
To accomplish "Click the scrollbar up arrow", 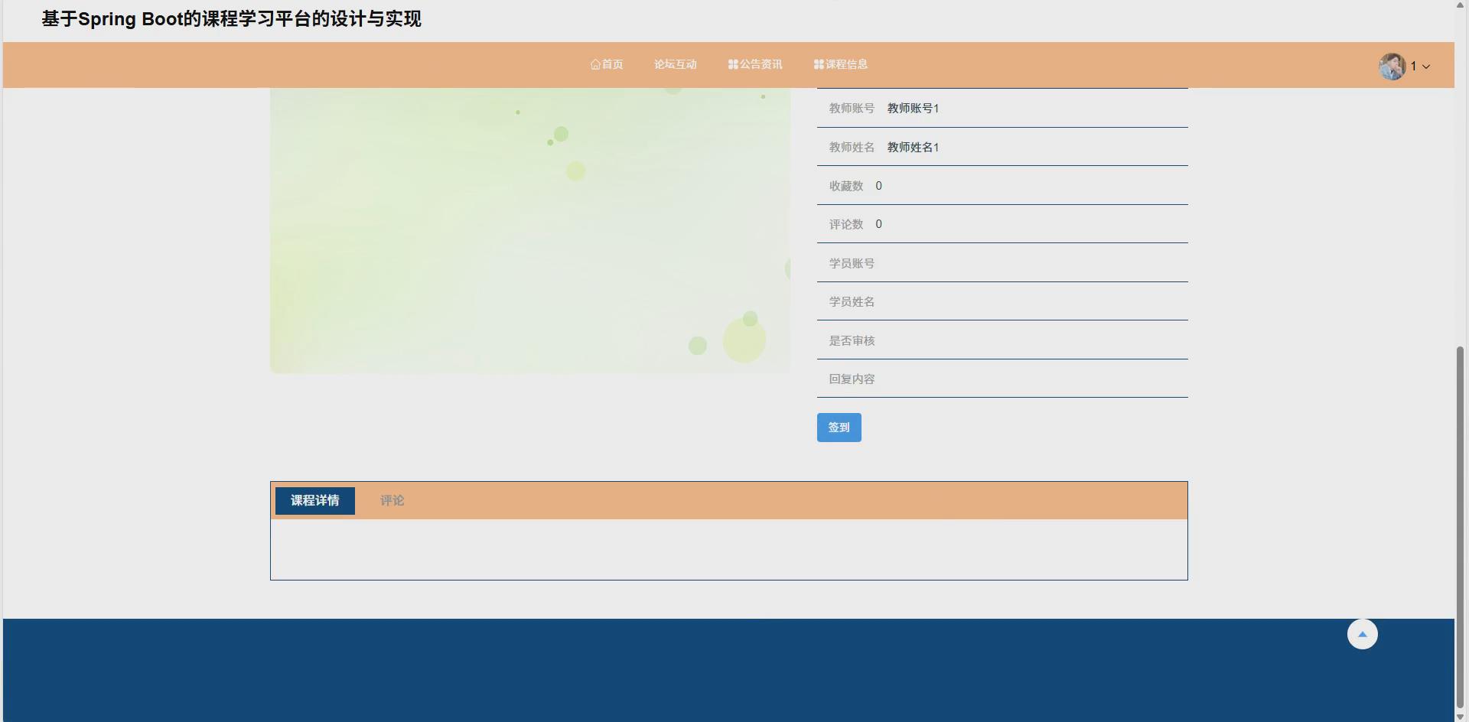I will click(1460, 5).
